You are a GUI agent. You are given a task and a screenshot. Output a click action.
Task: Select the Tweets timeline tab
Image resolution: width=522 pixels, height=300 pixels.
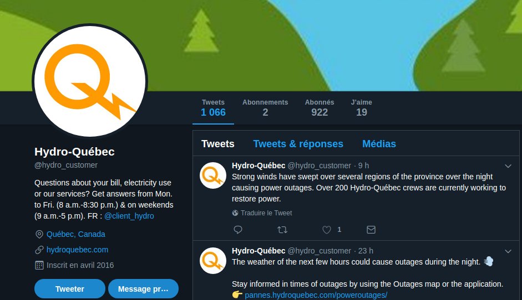(217, 144)
